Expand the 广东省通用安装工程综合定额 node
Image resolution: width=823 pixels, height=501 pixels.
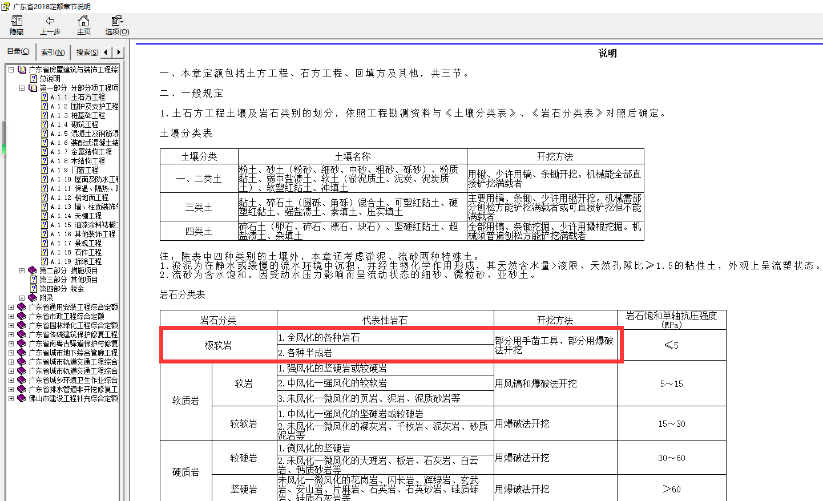pos(11,307)
